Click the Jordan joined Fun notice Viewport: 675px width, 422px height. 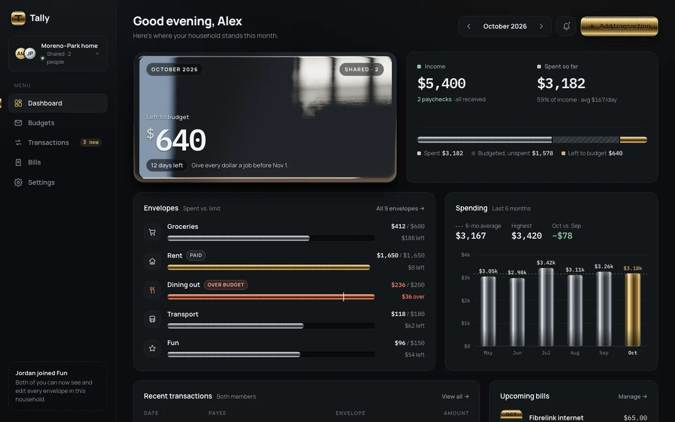(x=58, y=386)
